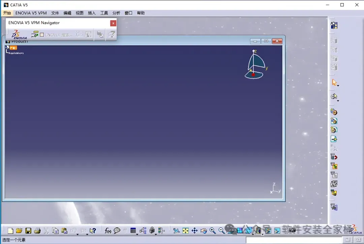Swap visible space icon
The height and width of the screenshot is (244, 364).
point(277,231)
